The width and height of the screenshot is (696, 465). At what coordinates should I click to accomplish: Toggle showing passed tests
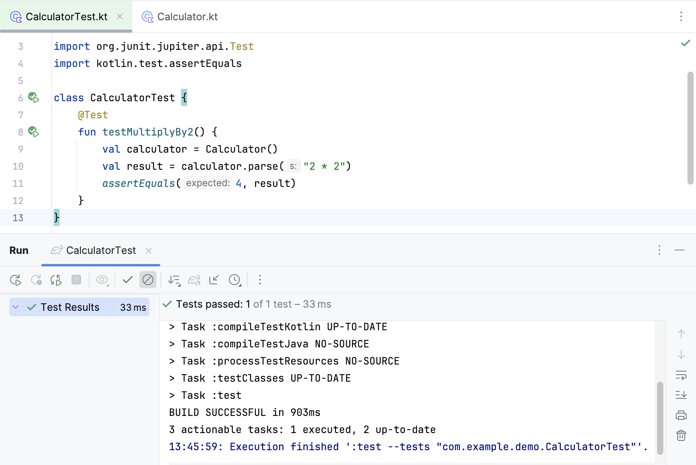[127, 280]
